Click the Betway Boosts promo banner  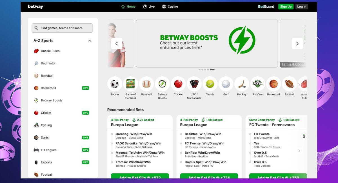click(x=207, y=44)
